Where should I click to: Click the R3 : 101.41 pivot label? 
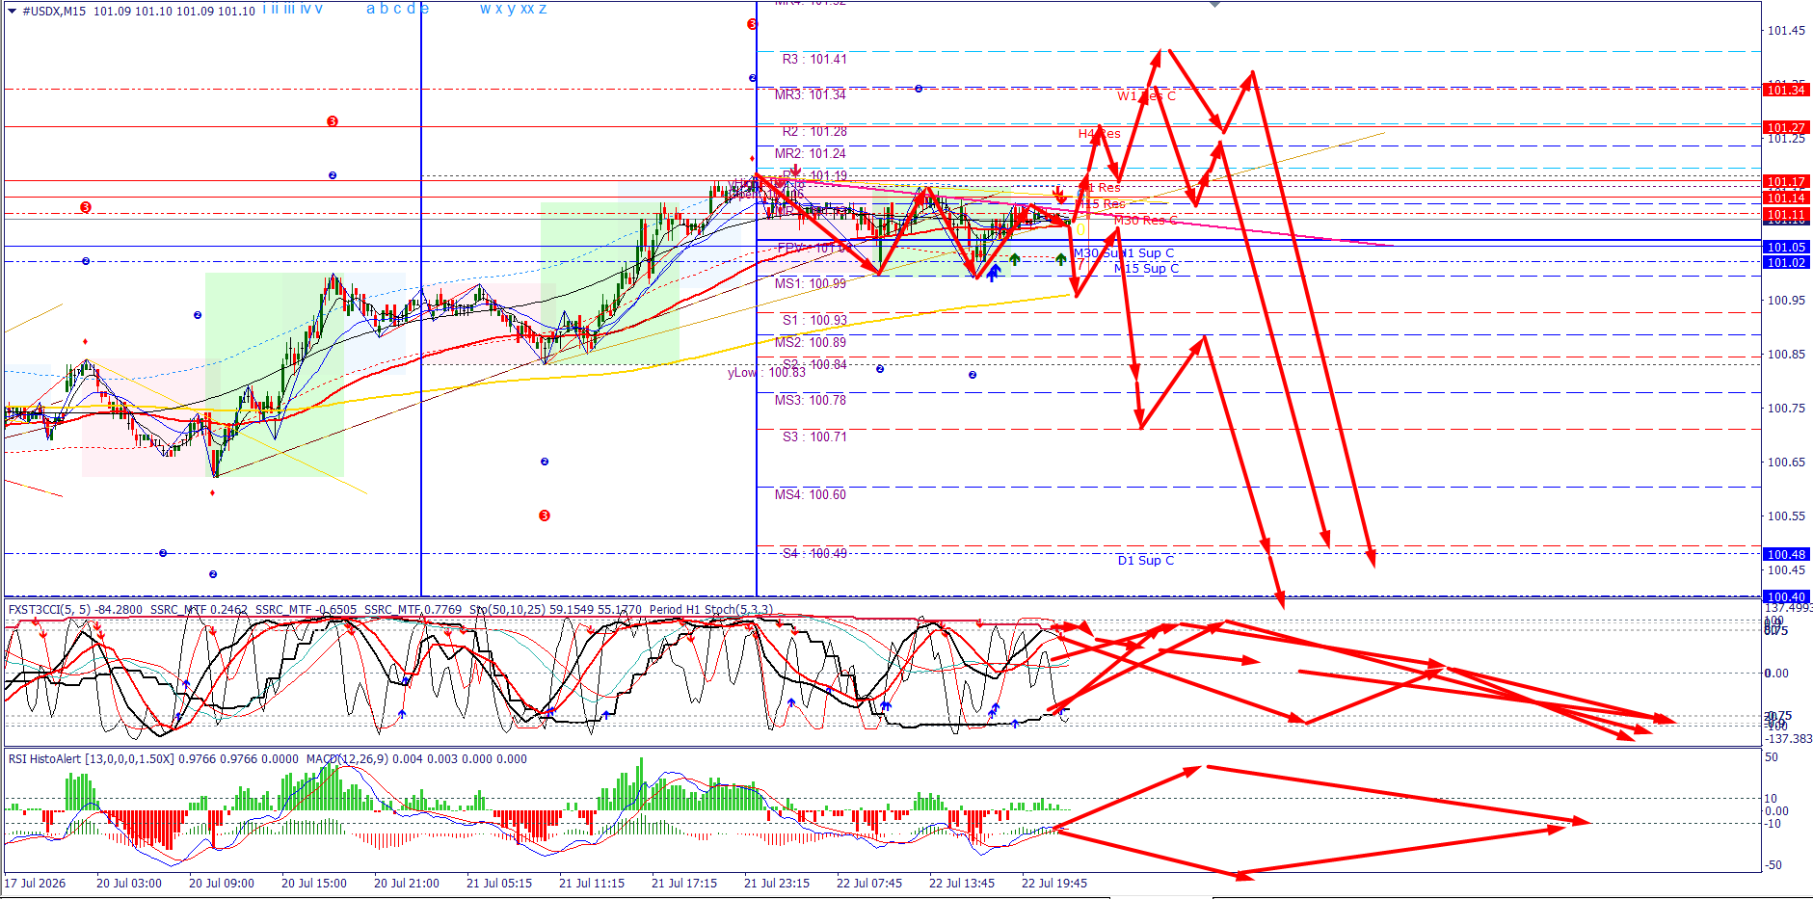point(814,59)
